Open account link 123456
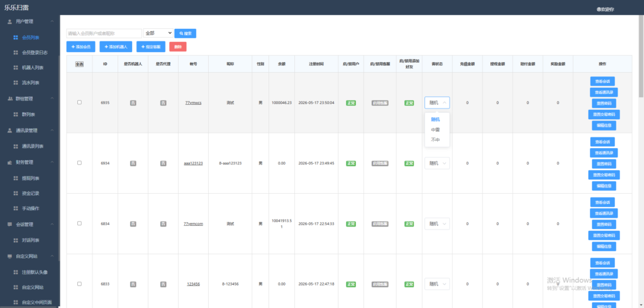The height and width of the screenshot is (308, 644). point(193,284)
